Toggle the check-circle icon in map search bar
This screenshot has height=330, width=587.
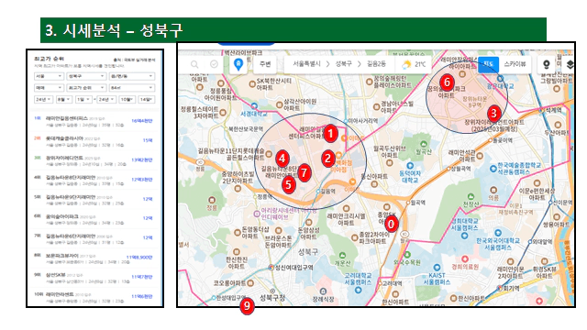point(214,64)
